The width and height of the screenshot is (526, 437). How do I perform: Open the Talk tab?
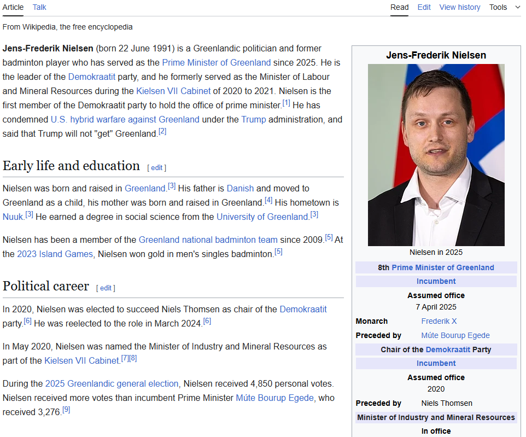tap(39, 7)
